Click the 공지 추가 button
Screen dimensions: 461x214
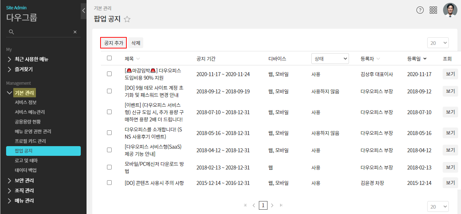pyautogui.click(x=113, y=43)
